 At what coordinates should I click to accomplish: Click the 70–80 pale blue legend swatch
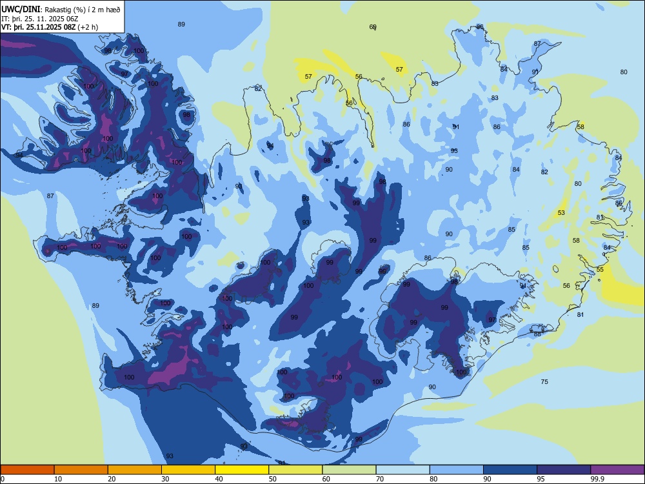tap(402, 470)
